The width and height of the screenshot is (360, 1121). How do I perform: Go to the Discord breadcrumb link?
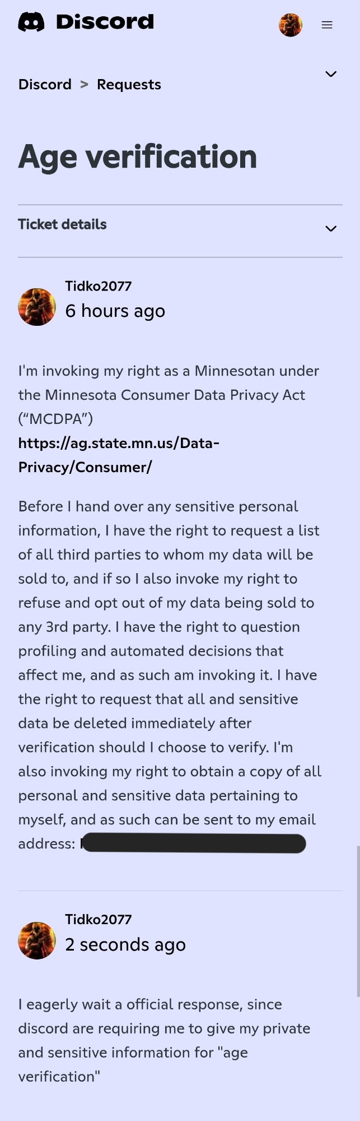tap(45, 85)
